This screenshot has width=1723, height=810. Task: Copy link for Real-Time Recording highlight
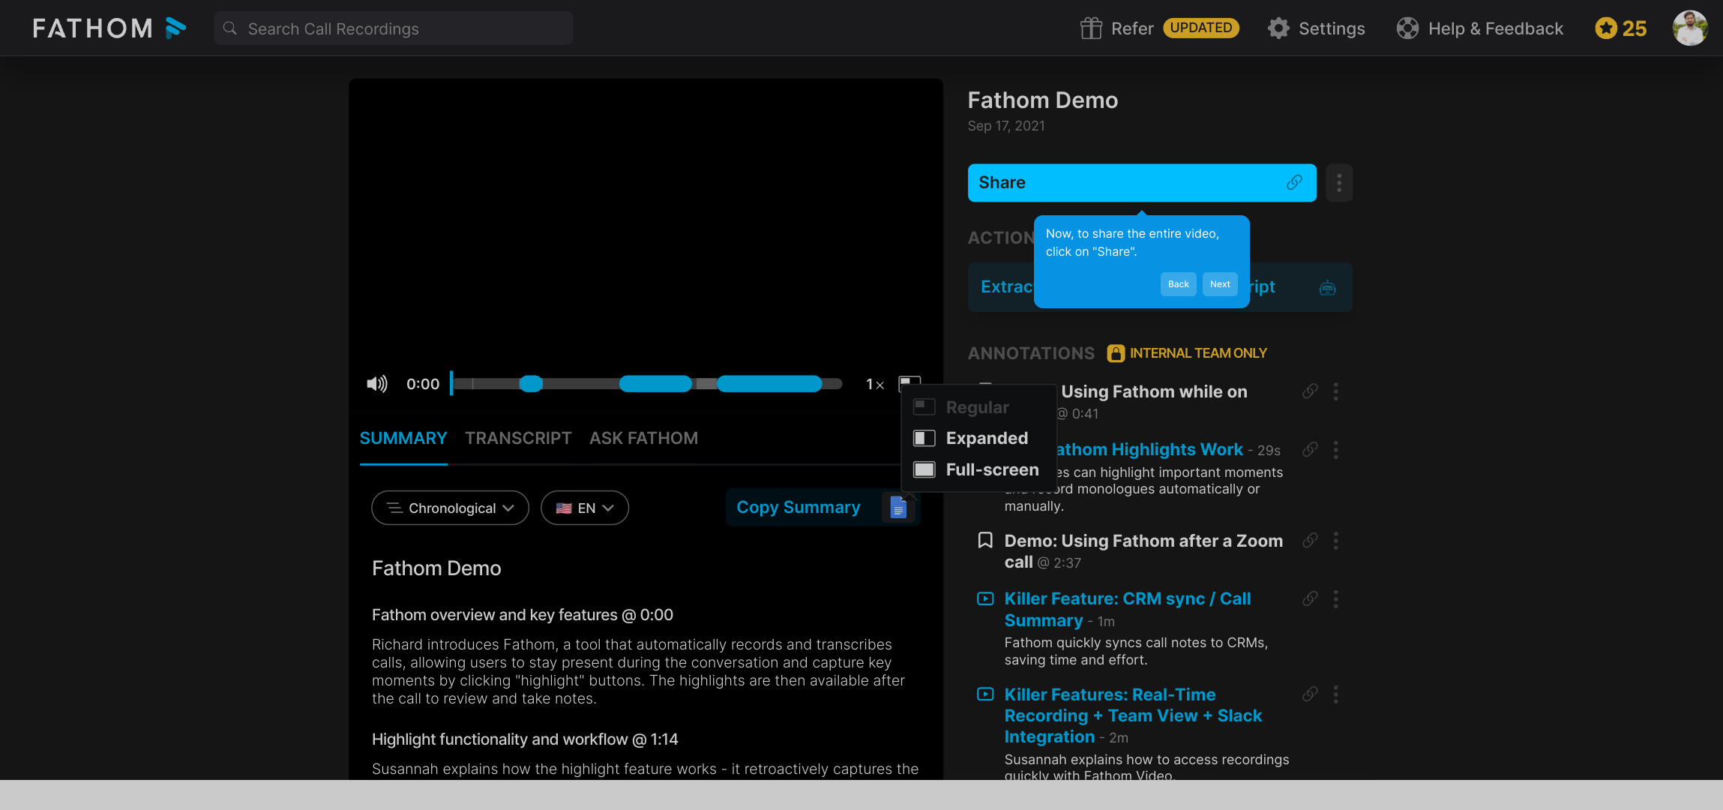point(1310,694)
